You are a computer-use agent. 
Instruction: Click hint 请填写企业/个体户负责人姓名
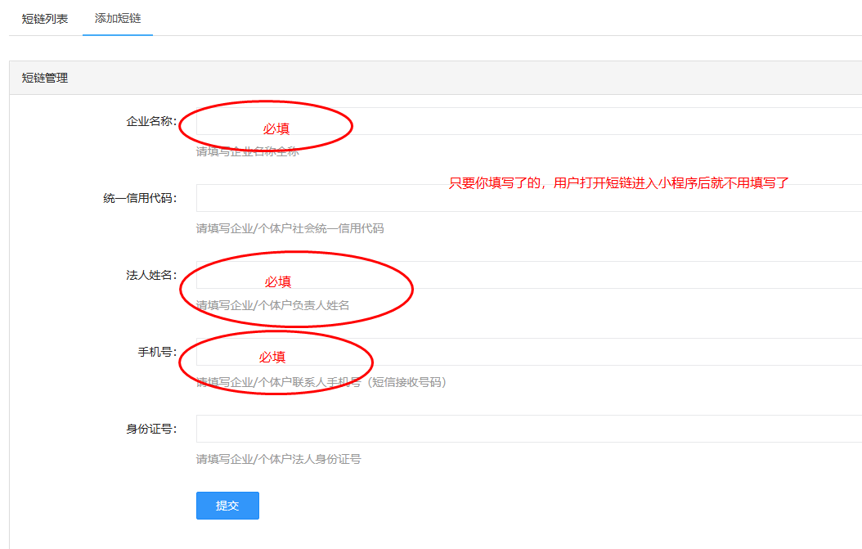click(272, 305)
